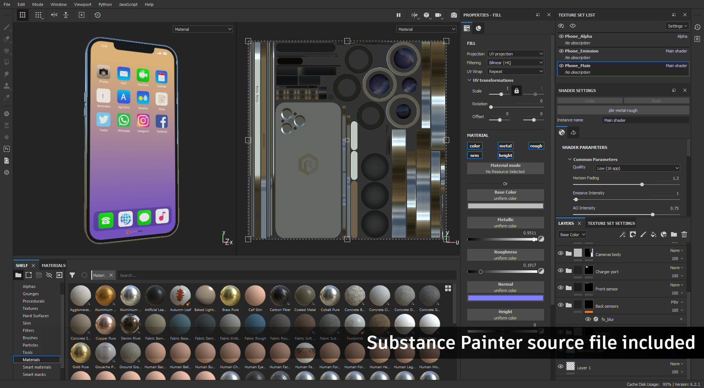
Task: Toggle visibility of Phone_Alpha texture set
Action: pos(561,36)
